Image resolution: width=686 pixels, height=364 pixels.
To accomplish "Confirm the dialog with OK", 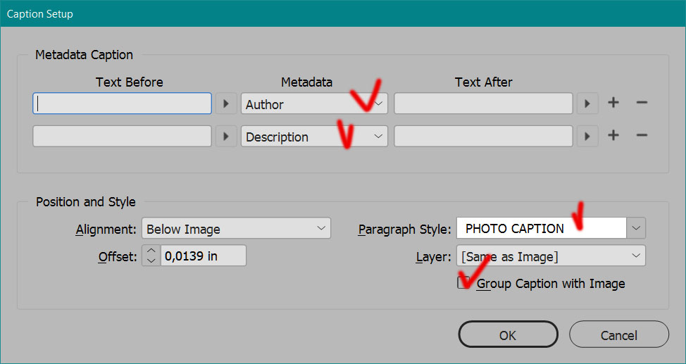I will (x=507, y=335).
